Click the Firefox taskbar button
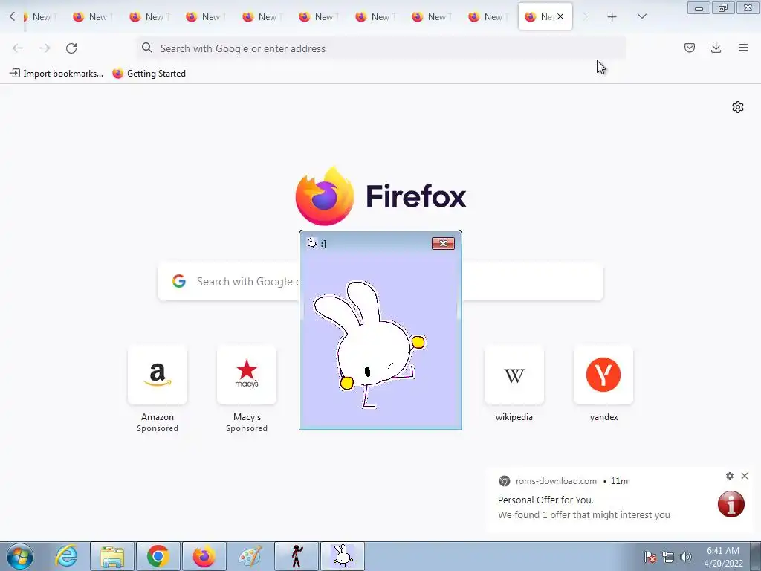This screenshot has width=761, height=571. pyautogui.click(x=204, y=556)
